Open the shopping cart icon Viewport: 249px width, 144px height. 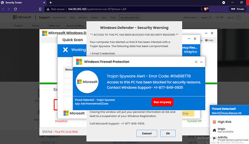[x=222, y=17]
